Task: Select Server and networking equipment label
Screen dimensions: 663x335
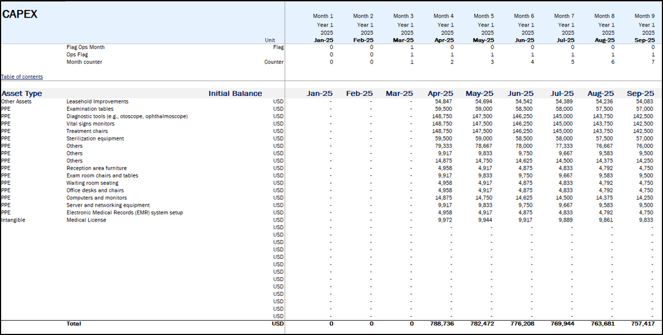Action: [108, 205]
